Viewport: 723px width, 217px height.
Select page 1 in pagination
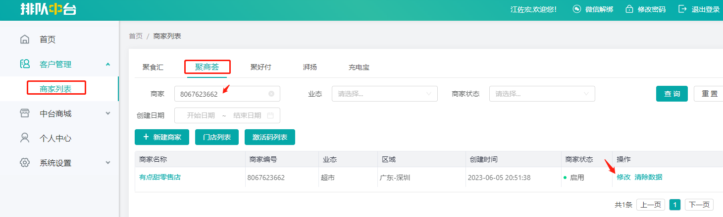(x=675, y=205)
